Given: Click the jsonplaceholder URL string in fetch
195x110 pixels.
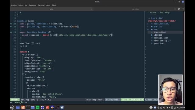Looking at the screenshot, I should coord(84,35).
